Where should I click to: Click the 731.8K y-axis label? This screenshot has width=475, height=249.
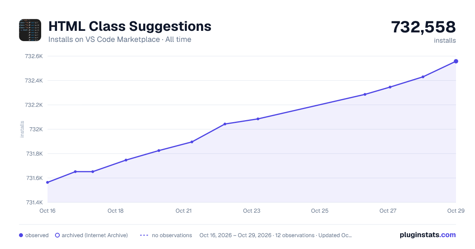(x=34, y=154)
